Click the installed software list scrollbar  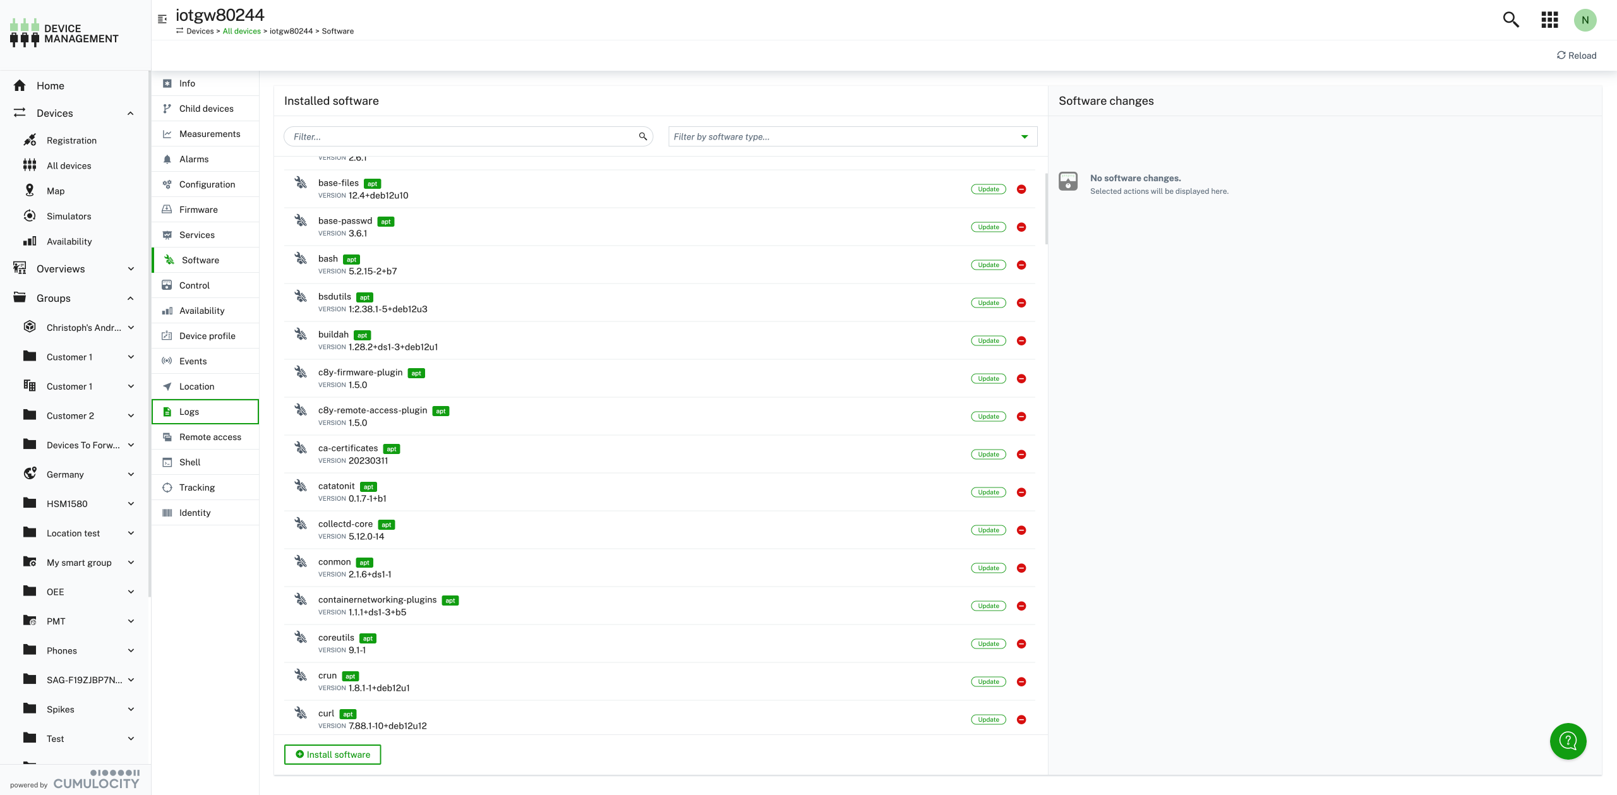pyautogui.click(x=1046, y=208)
